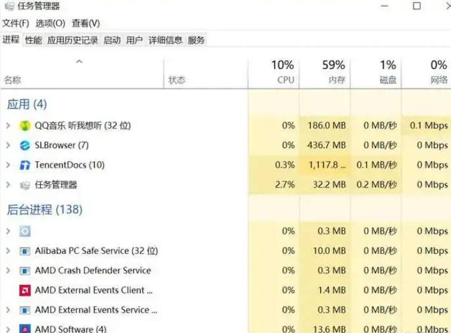This screenshot has height=333, width=451.
Task: Select the 任务管理器 process name
Action: 56,184
